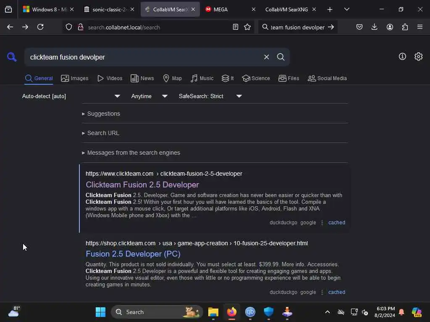
Task: Click the https://shop.clickteam.com result URL
Action: pos(197,243)
